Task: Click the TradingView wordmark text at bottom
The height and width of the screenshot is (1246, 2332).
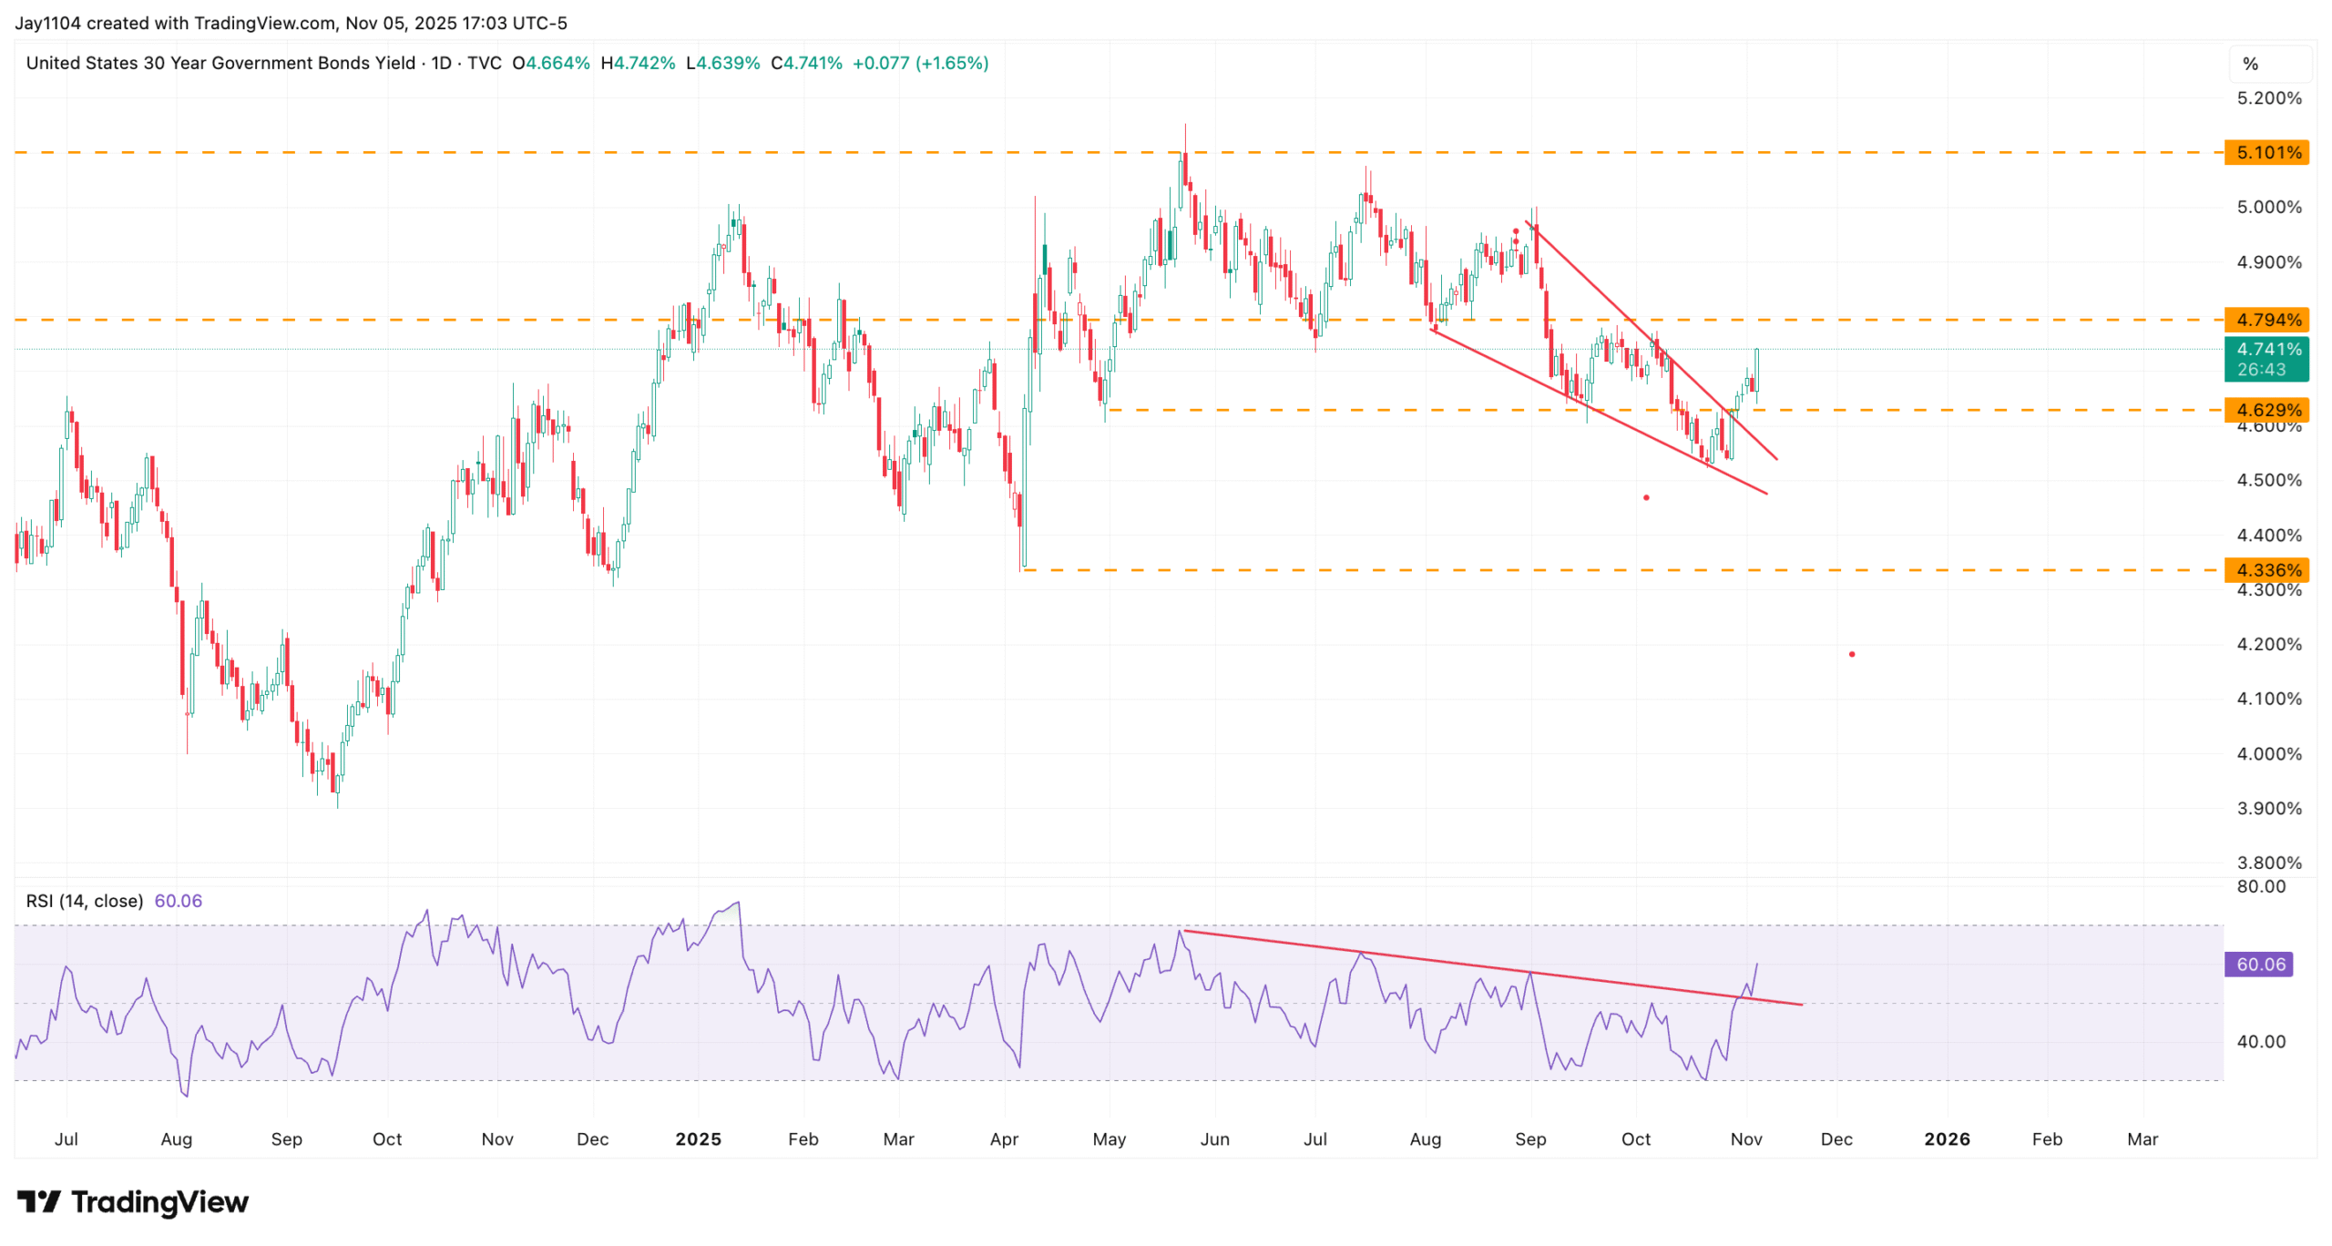Action: point(159,1202)
